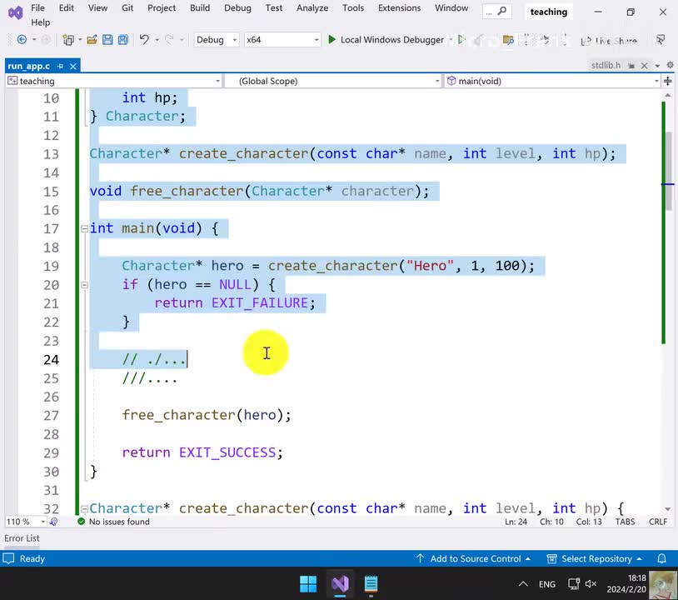Image resolution: width=678 pixels, height=600 pixels.
Task: Click the Live Share button
Action: point(609,41)
